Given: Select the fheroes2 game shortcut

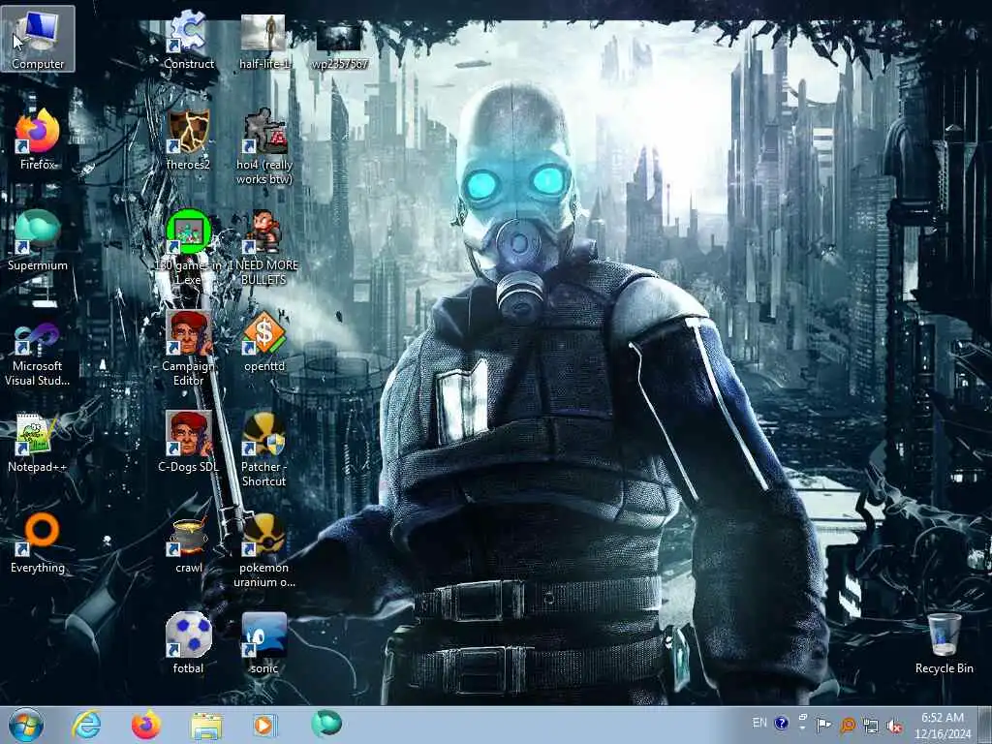Looking at the screenshot, I should pyautogui.click(x=188, y=139).
